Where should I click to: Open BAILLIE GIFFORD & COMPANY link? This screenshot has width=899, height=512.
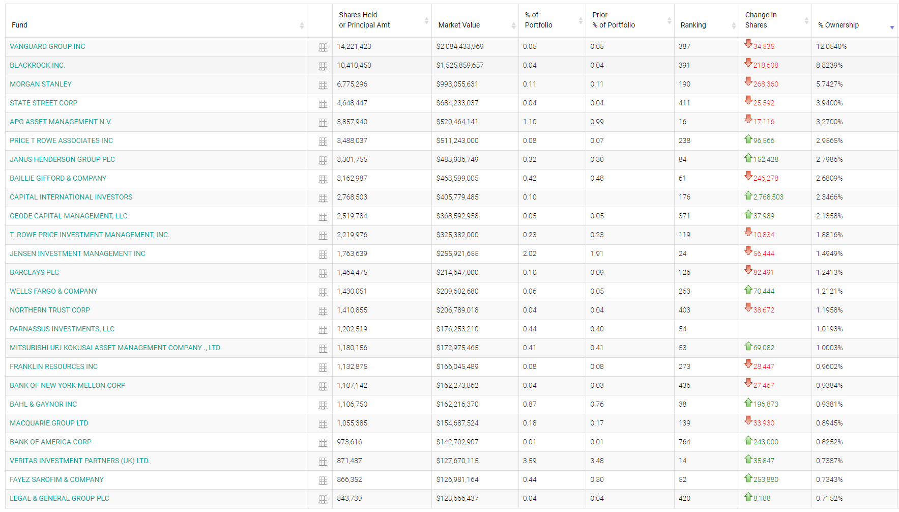pyautogui.click(x=58, y=178)
